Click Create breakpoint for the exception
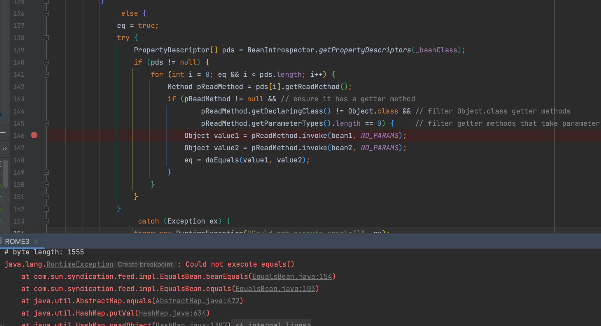This screenshot has height=326, width=601. coord(145,264)
